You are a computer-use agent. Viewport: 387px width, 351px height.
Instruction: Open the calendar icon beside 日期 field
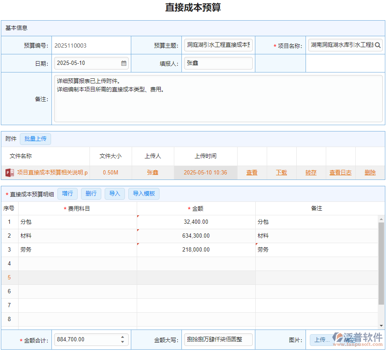coord(124,63)
